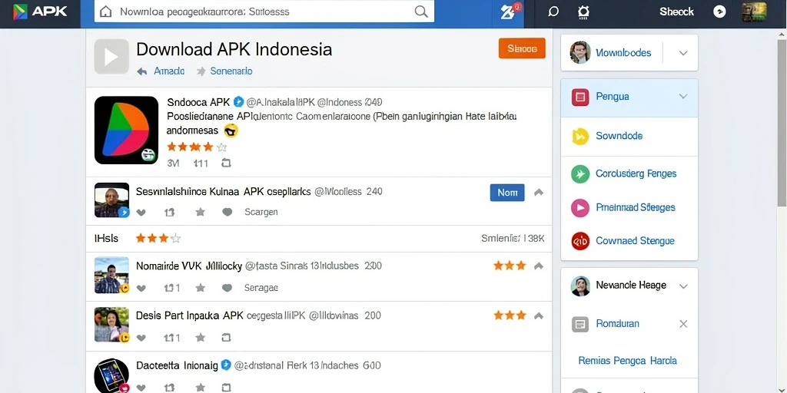The width and height of the screenshot is (787, 393).
Task: Like the Nomairde VVK post
Action: (x=141, y=289)
